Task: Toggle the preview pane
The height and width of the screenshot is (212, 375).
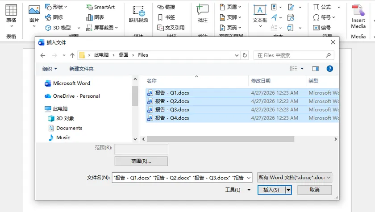Action: (x=315, y=69)
